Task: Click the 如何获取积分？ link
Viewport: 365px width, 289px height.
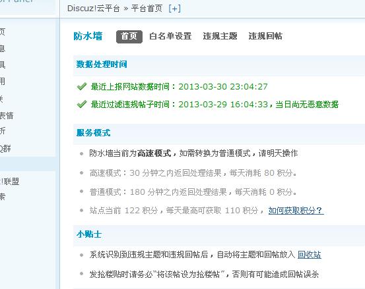Action: 296,211
